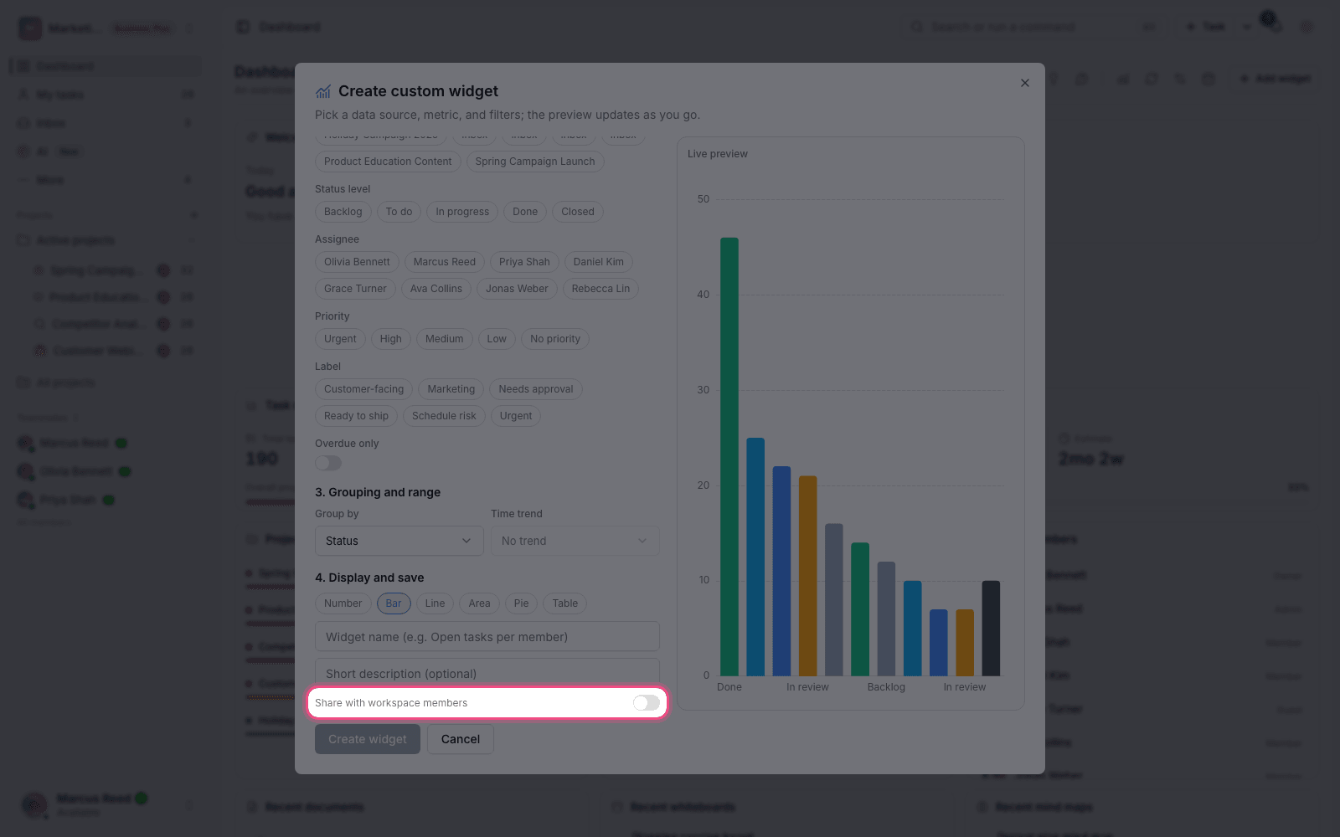This screenshot has width=1340, height=837.
Task: Click the Widget name input field
Action: point(487,637)
